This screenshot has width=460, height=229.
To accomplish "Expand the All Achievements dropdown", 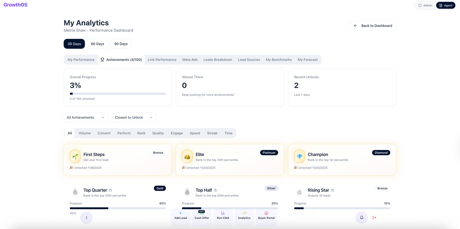I will tap(86, 117).
